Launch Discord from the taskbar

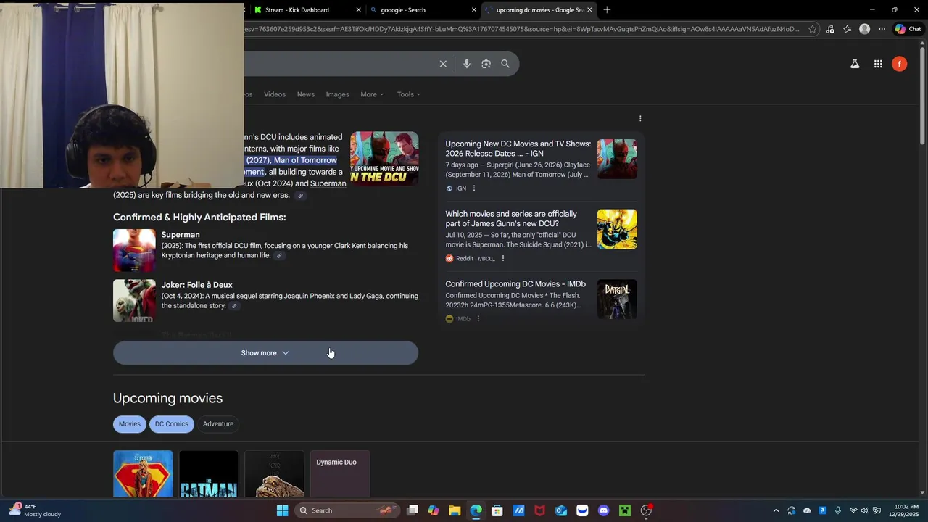pyautogui.click(x=603, y=510)
